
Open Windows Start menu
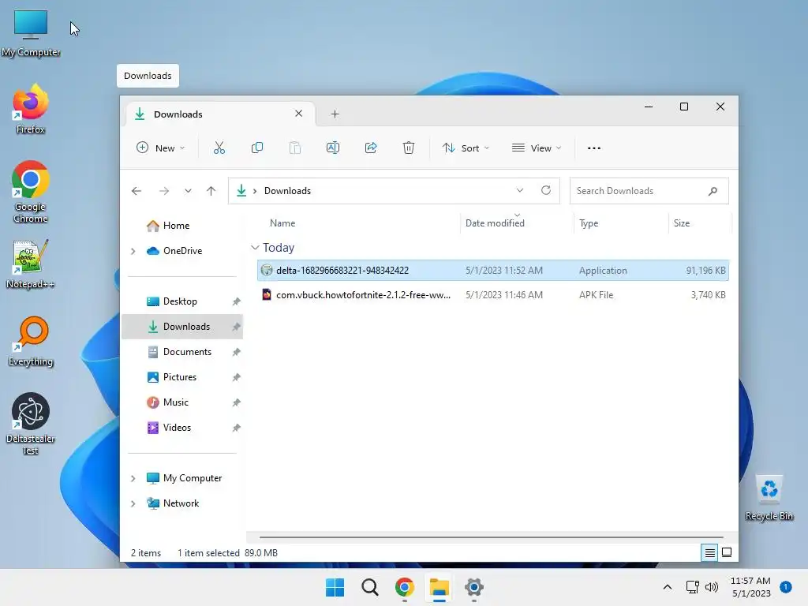tap(335, 587)
